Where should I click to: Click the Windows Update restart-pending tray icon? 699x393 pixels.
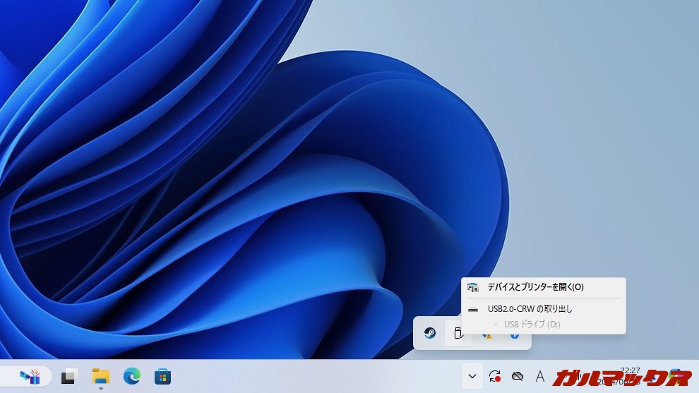pos(495,376)
